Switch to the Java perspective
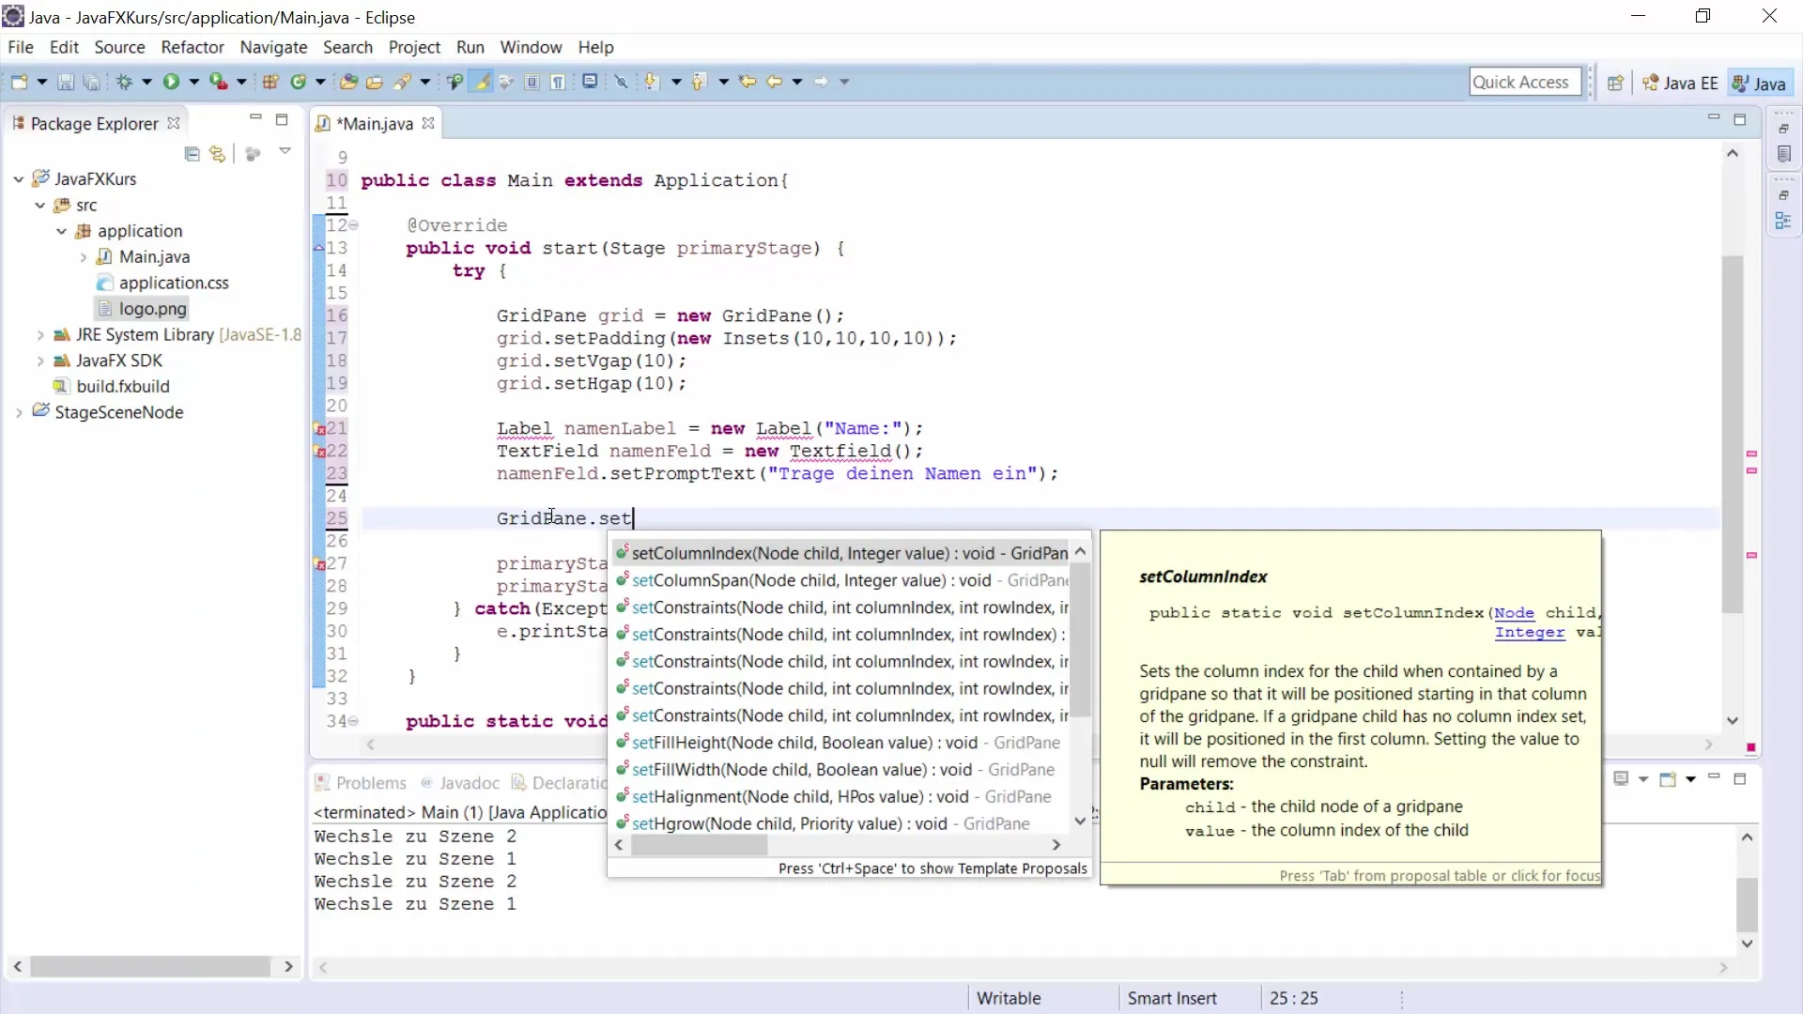This screenshot has width=1803, height=1014. pos(1759,83)
